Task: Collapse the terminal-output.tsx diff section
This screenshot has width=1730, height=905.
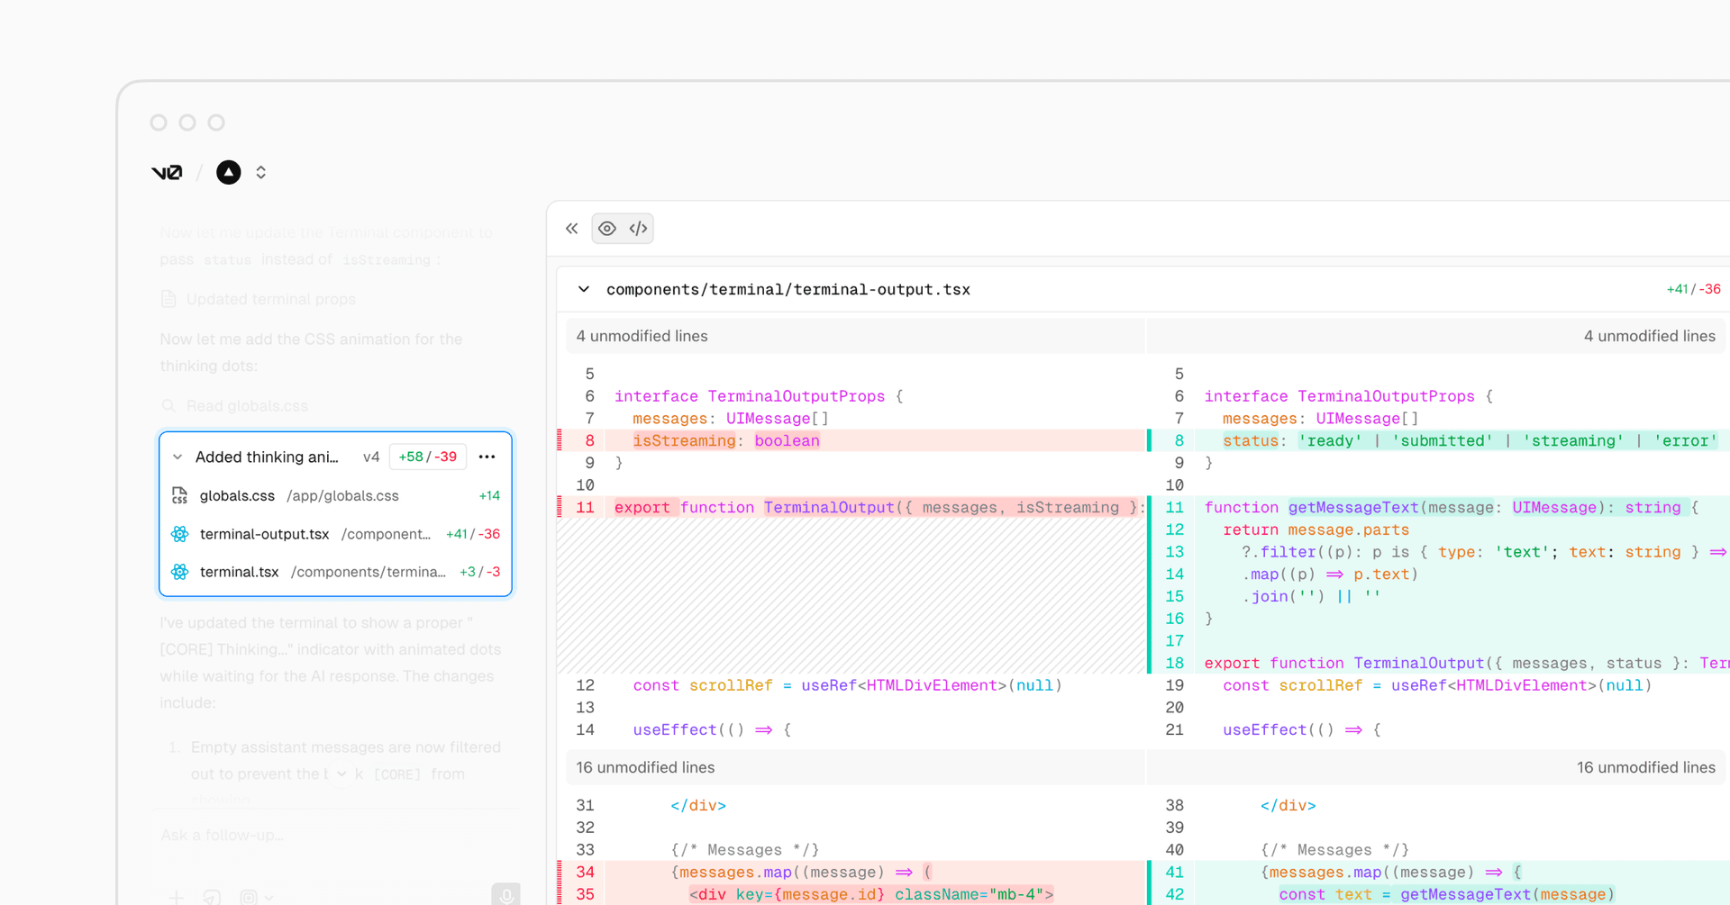Action: pos(584,289)
